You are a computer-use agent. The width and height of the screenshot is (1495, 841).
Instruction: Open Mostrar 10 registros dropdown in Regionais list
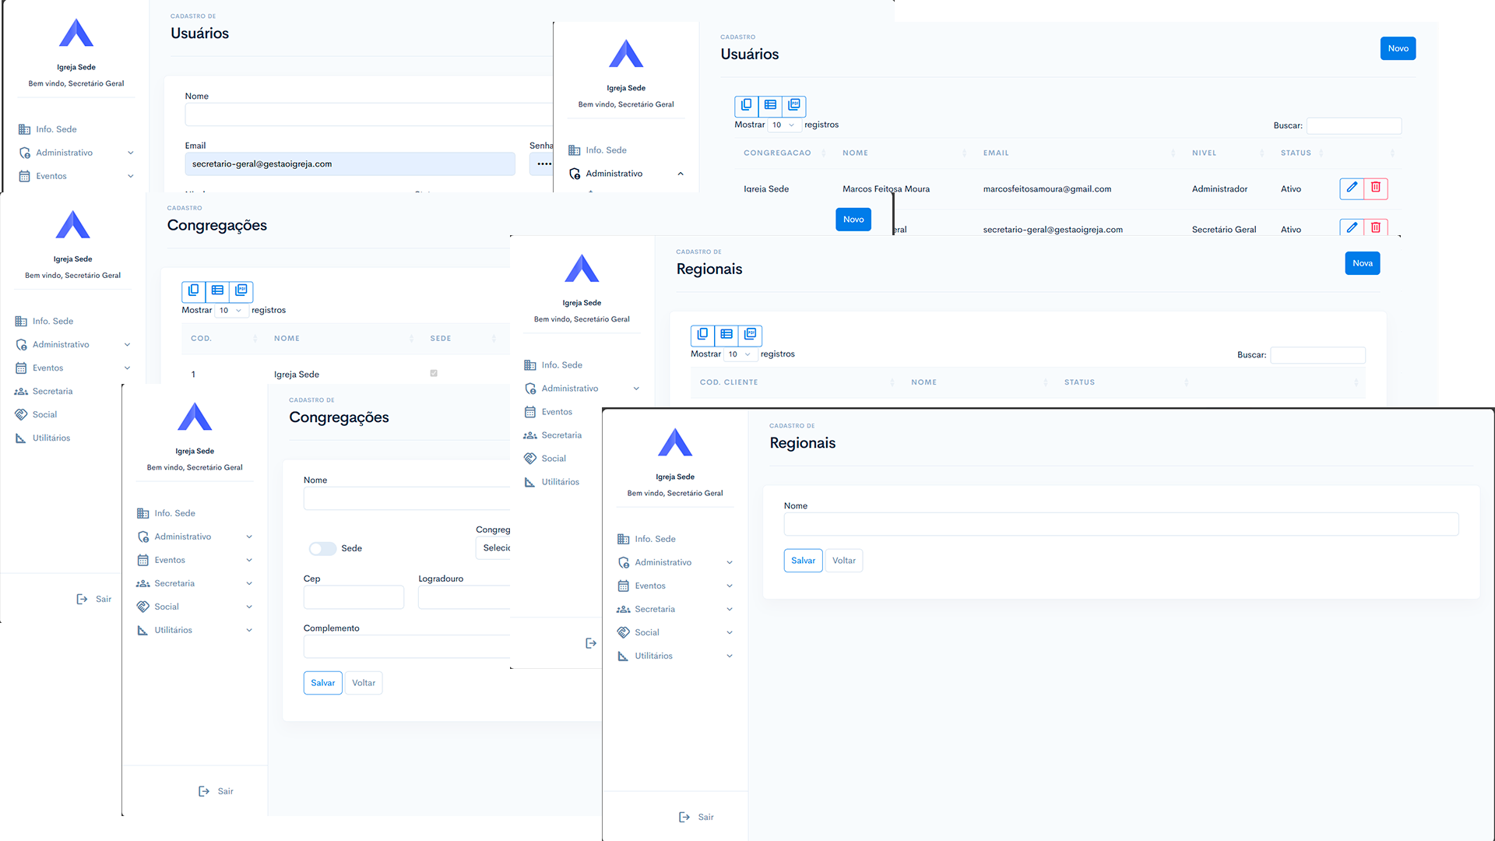coord(739,354)
